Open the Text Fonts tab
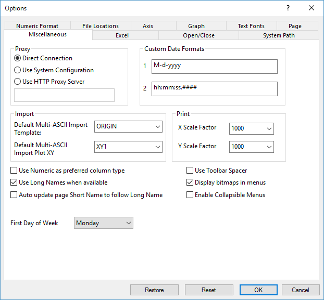 [251, 26]
